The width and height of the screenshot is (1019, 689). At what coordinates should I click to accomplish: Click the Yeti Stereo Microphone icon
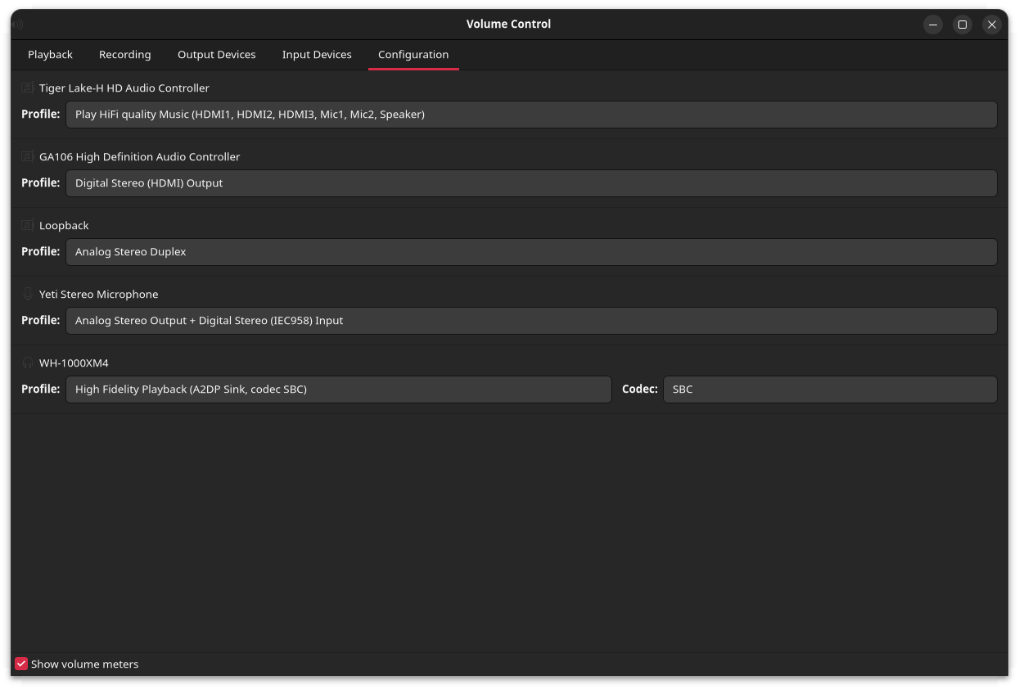28,294
